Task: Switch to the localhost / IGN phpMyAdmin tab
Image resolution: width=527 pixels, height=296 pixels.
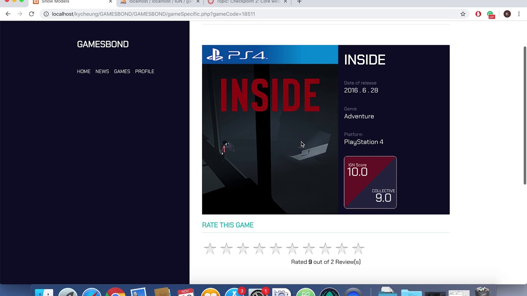Action: [x=160, y=2]
